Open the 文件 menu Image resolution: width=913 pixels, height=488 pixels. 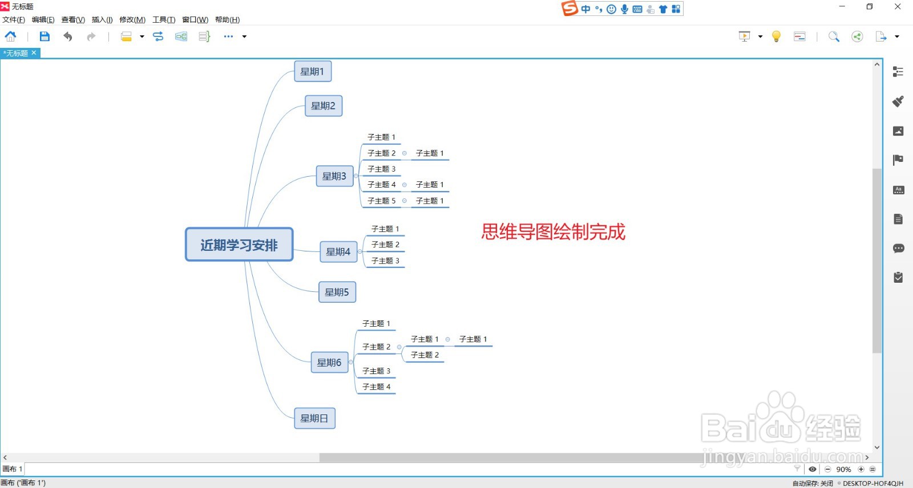click(x=14, y=19)
